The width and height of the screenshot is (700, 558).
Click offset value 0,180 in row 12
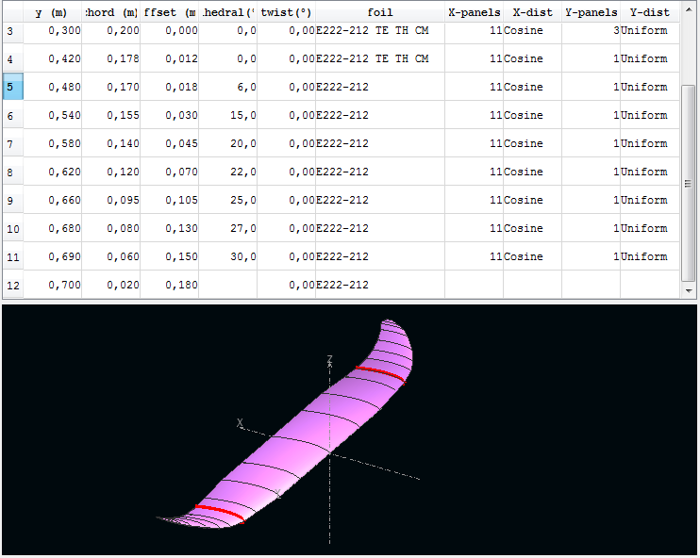click(x=169, y=285)
